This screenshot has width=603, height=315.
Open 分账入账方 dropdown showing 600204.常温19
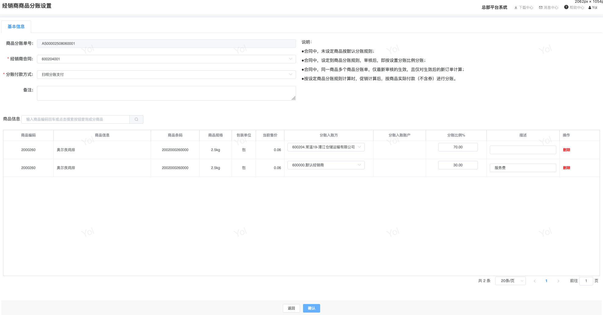(326, 147)
